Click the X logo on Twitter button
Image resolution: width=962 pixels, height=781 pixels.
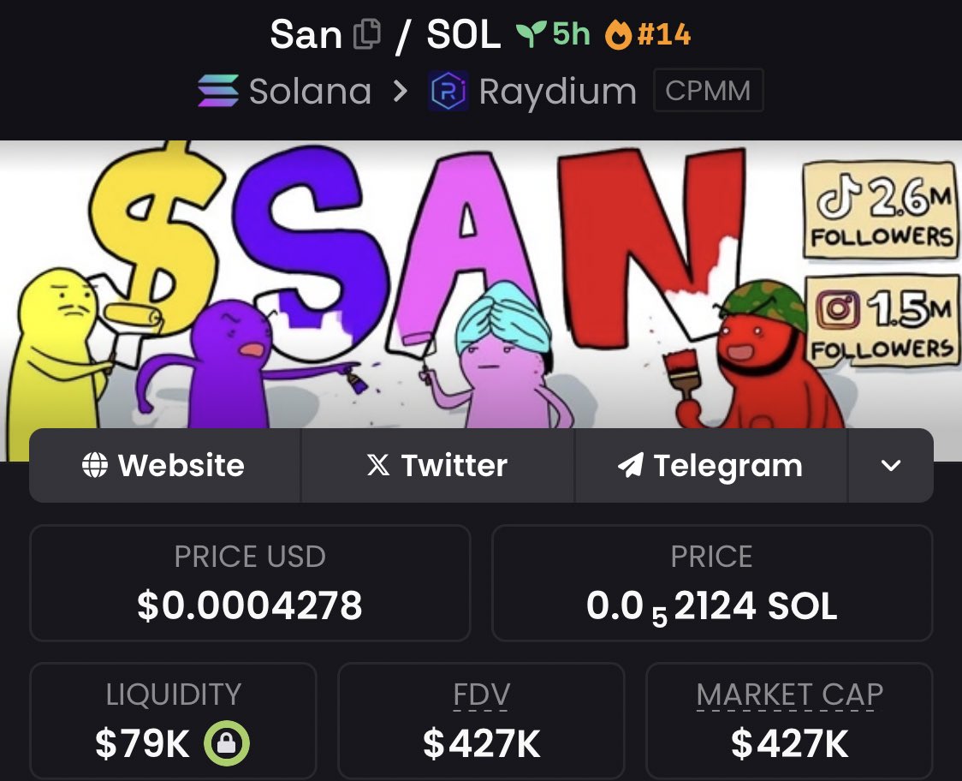click(378, 465)
